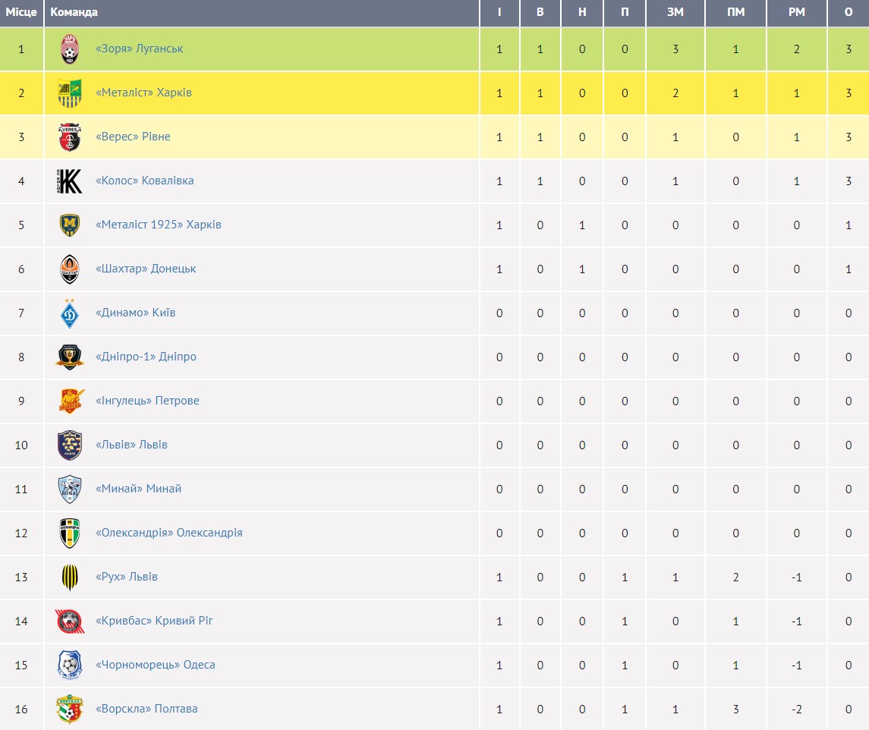Click the Dnipro-1 club crest
This screenshot has height=730, width=869.
[x=70, y=357]
